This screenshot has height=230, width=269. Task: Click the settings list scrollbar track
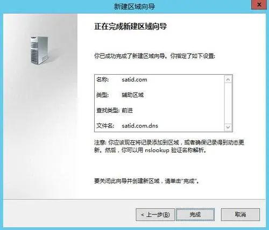pyautogui.click(x=228, y=103)
